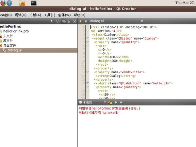196x147 pixels.
Task: Click the clear output icon in compile pane
Action: point(110,102)
